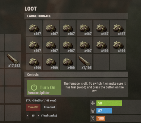This screenshot has width=141, height=123.
Task: Select the ore stack left of wood
Action: click(x=68, y=62)
